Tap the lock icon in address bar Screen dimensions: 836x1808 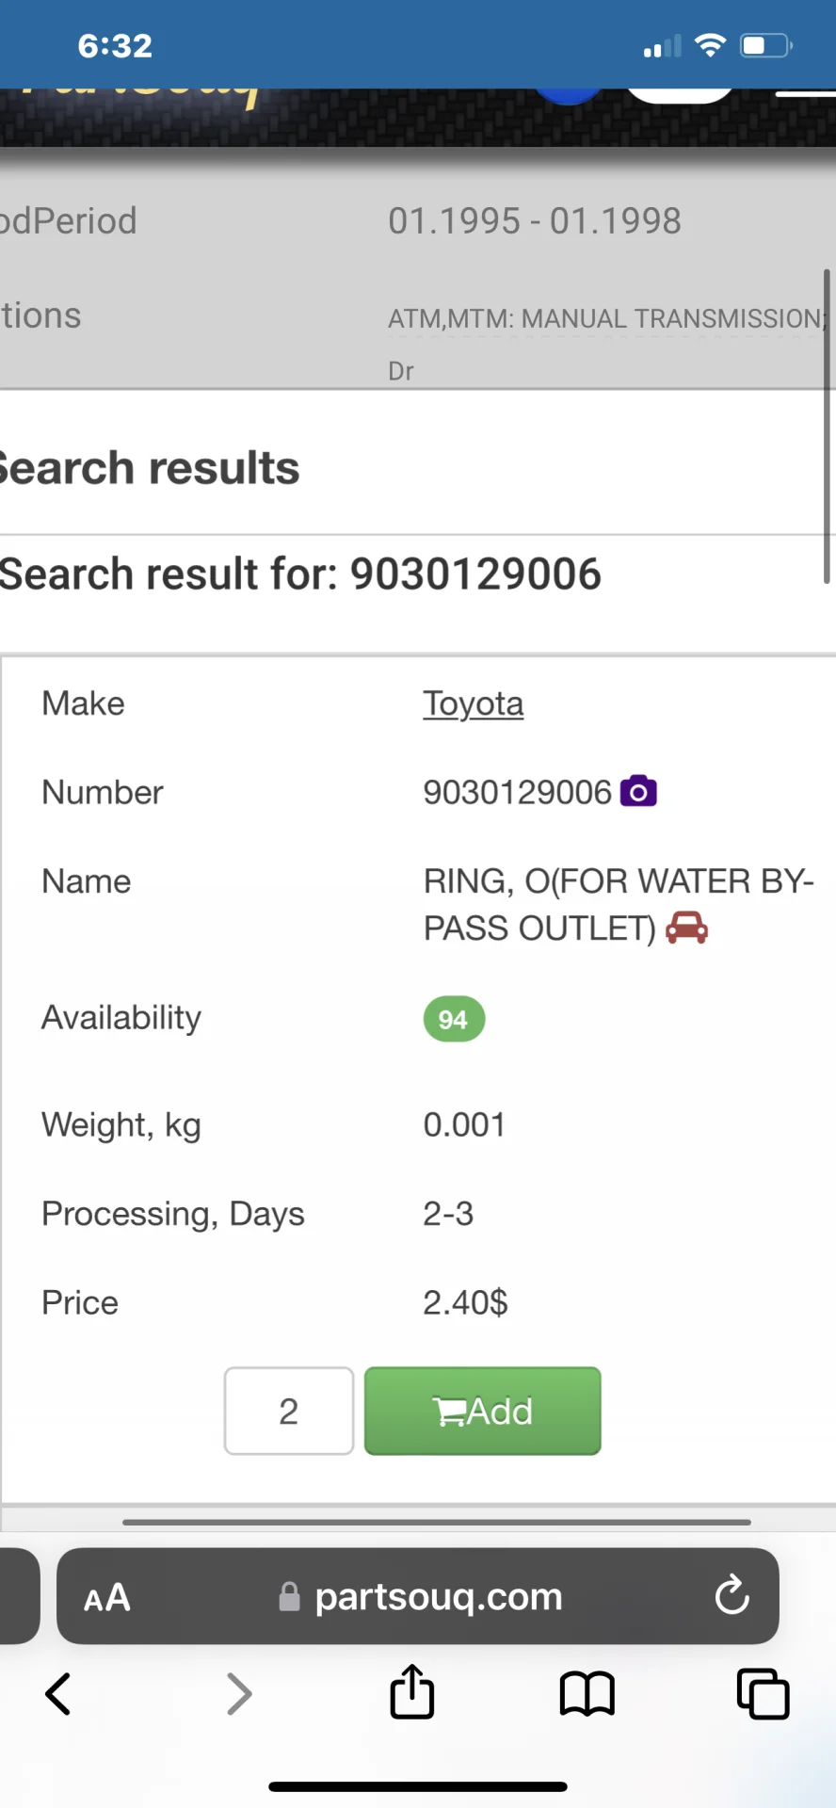click(x=289, y=1597)
